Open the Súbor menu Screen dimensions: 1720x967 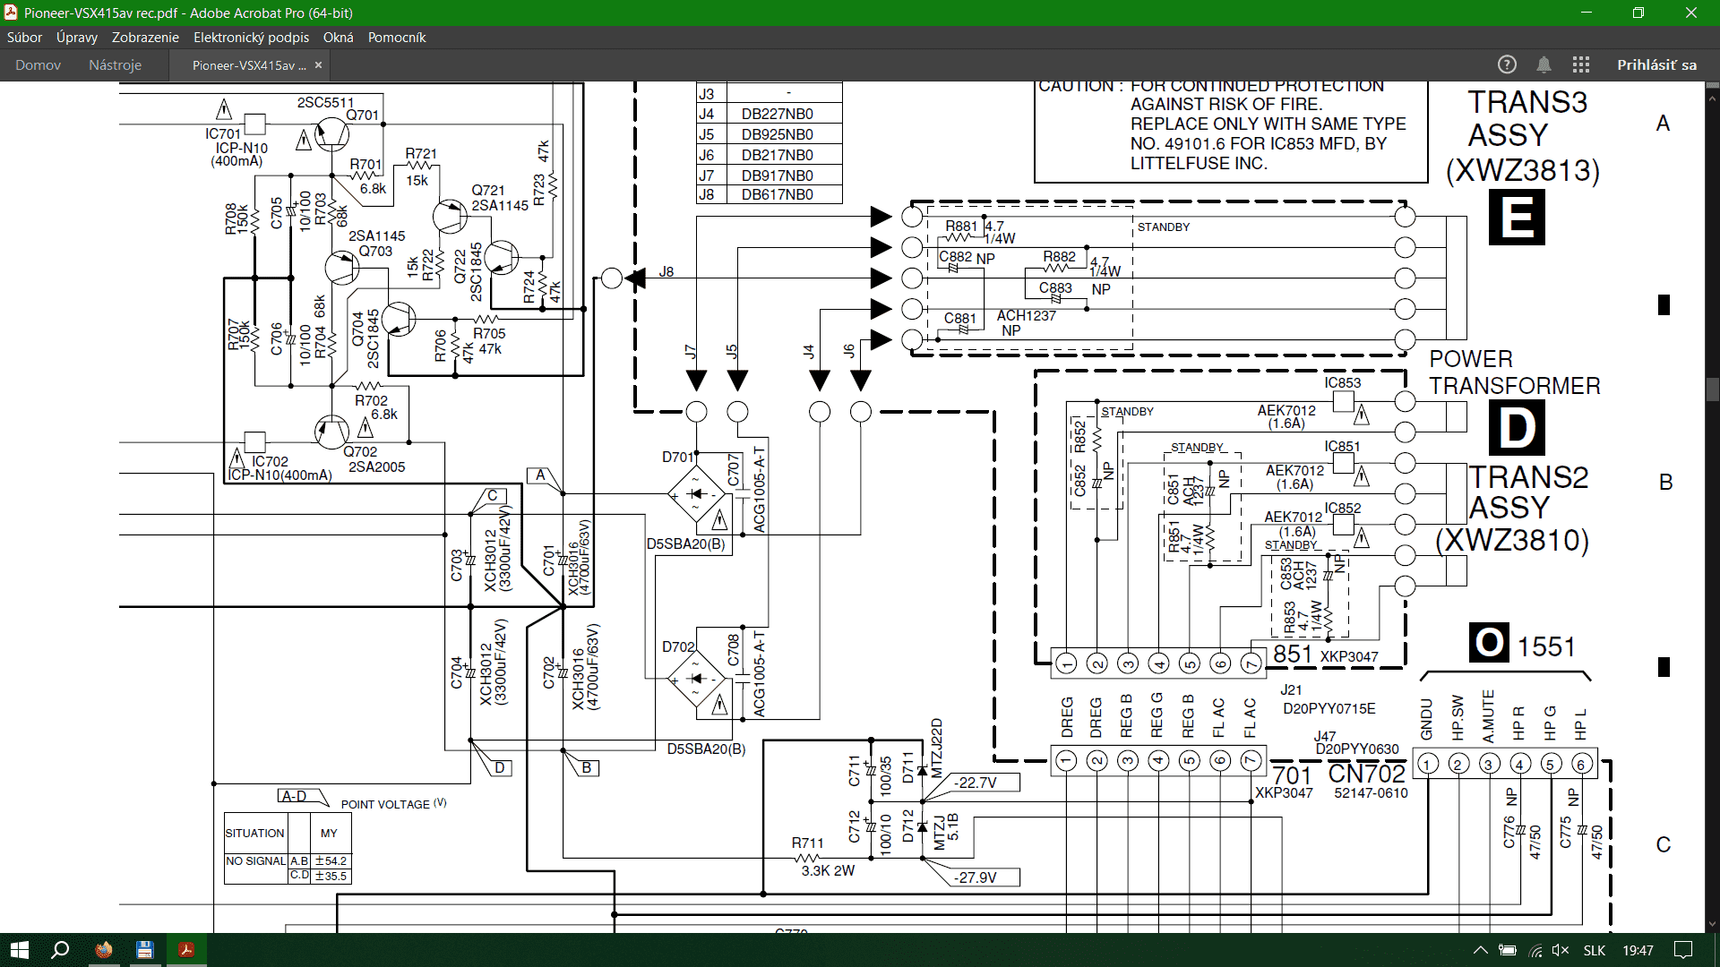pyautogui.click(x=24, y=38)
